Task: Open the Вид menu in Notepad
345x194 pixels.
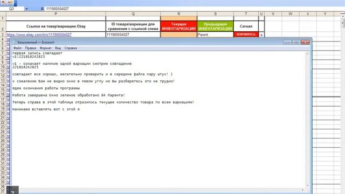Action: [x=58, y=48]
